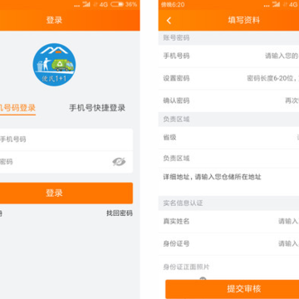Tap the round garbage truck app logo
This screenshot has height=299, width=299.
pyautogui.click(x=54, y=65)
